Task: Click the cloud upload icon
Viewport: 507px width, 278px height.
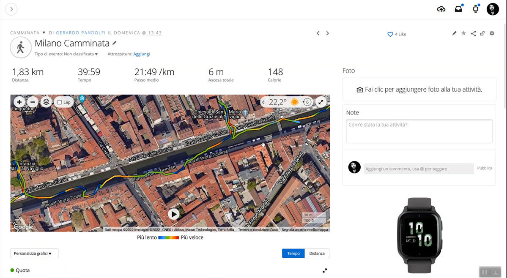Action: click(441, 9)
